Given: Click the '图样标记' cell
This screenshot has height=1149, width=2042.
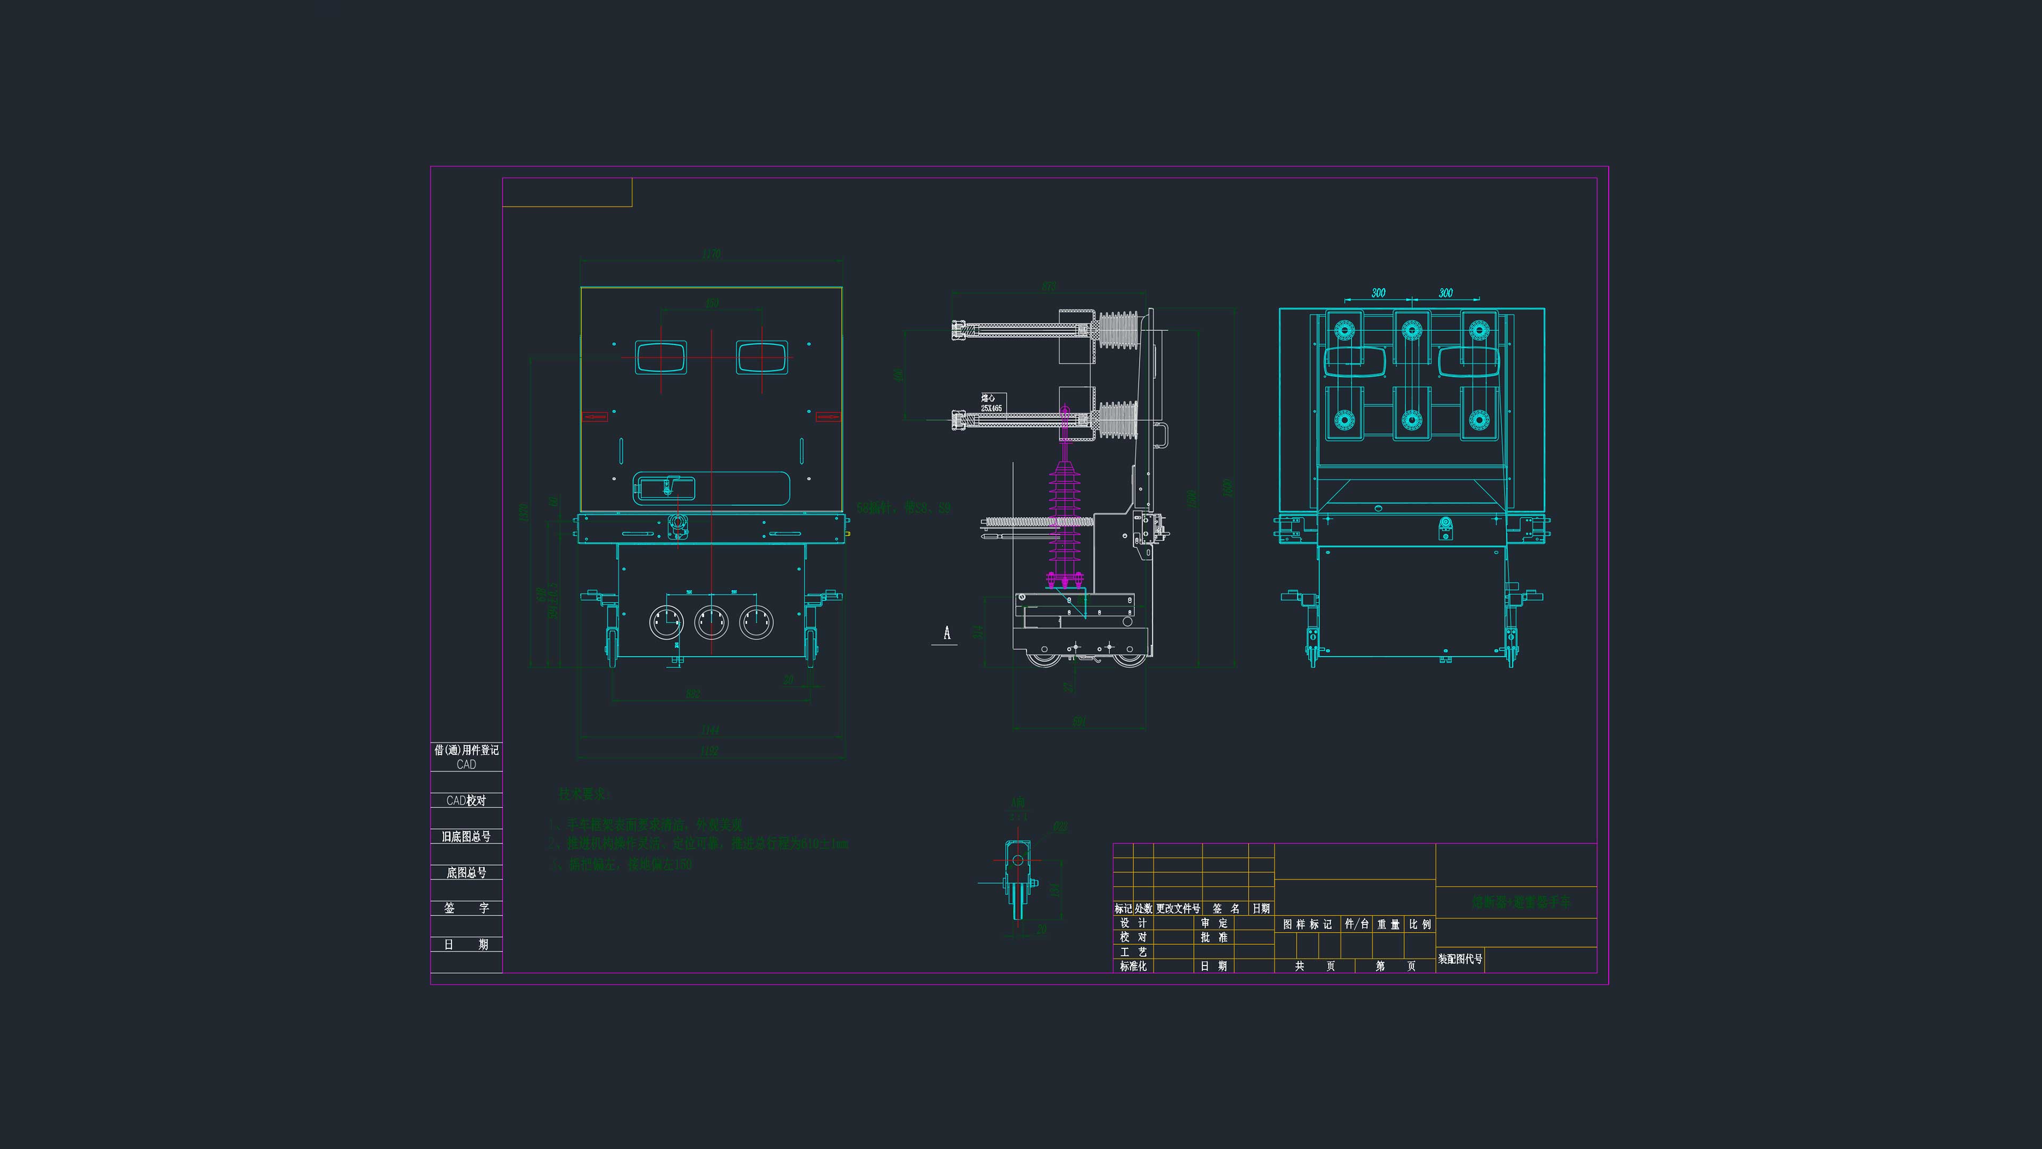Looking at the screenshot, I should coord(1308,925).
